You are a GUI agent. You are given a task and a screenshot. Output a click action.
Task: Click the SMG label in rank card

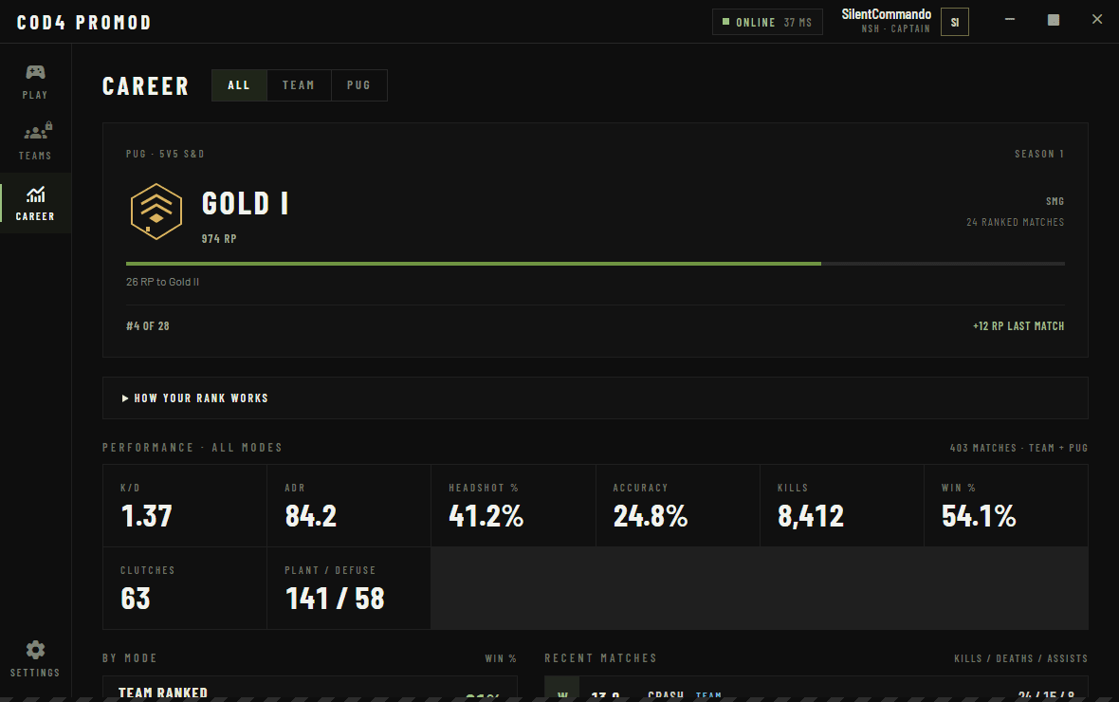tap(1055, 201)
